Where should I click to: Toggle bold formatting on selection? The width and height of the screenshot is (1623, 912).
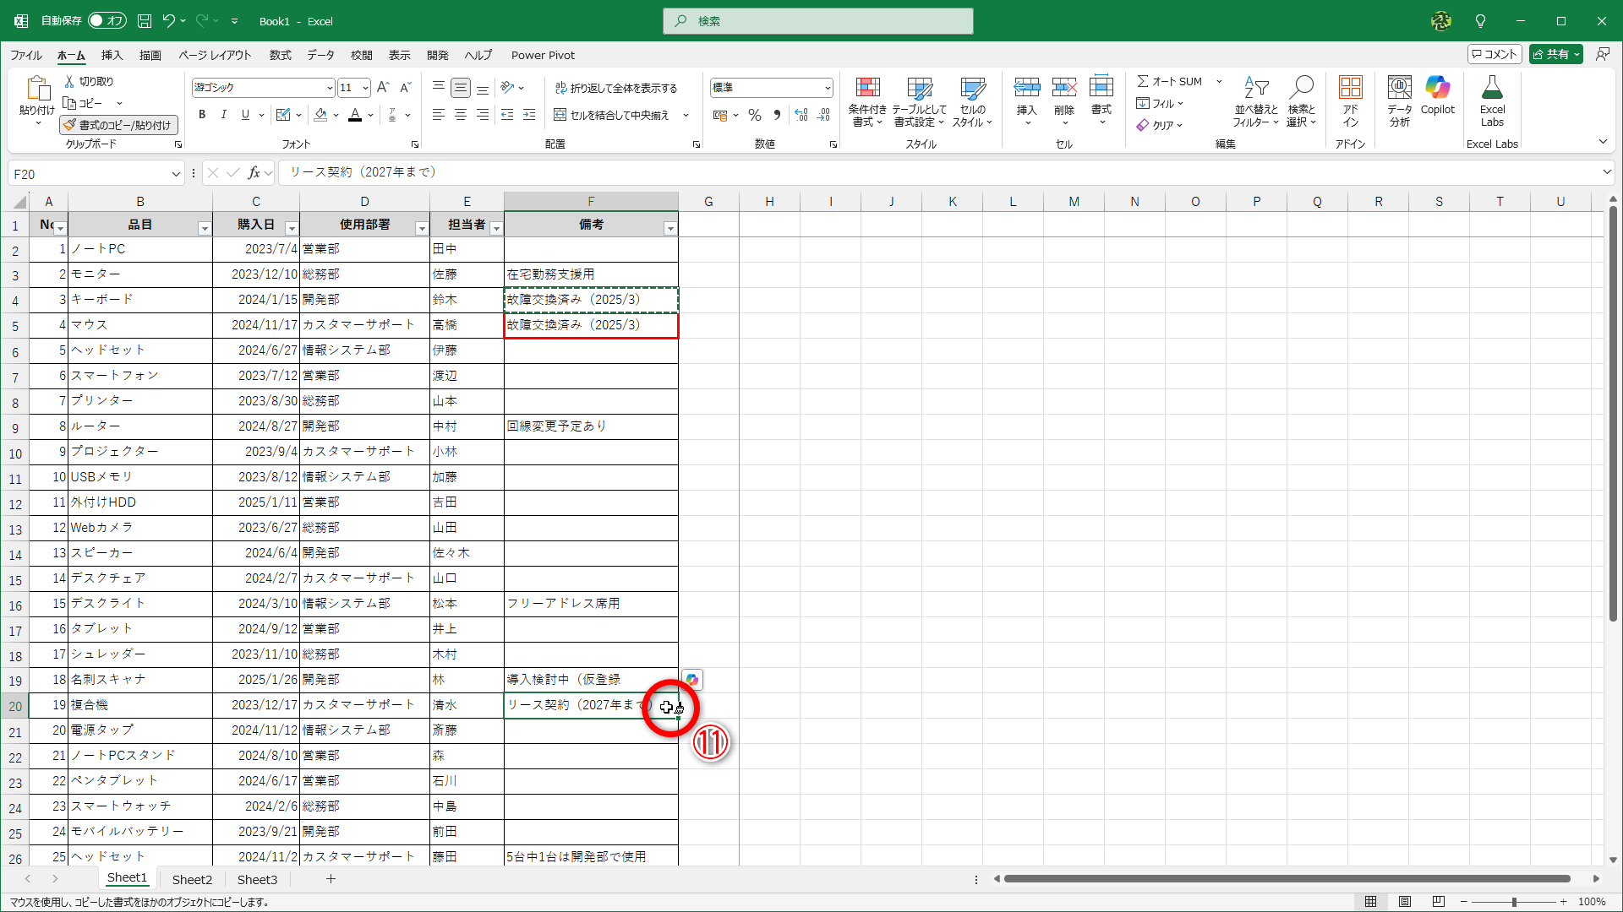click(202, 114)
